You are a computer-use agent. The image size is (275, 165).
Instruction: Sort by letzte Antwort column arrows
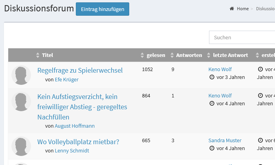[x=209, y=55]
